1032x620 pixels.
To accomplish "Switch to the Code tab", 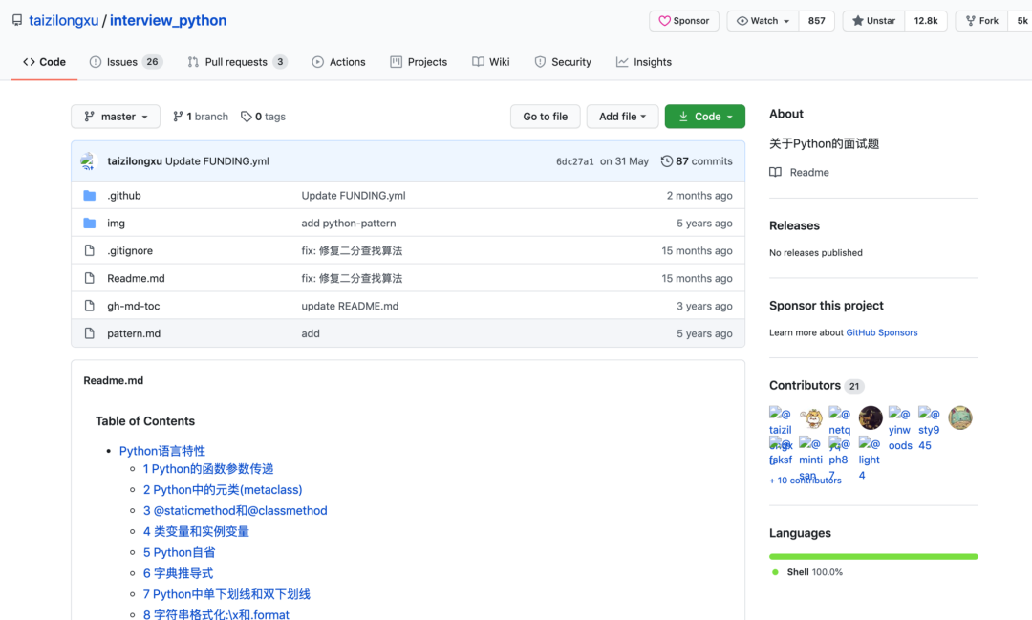I will point(44,62).
